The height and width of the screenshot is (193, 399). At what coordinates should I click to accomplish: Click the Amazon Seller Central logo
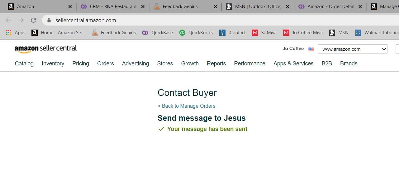click(x=45, y=49)
